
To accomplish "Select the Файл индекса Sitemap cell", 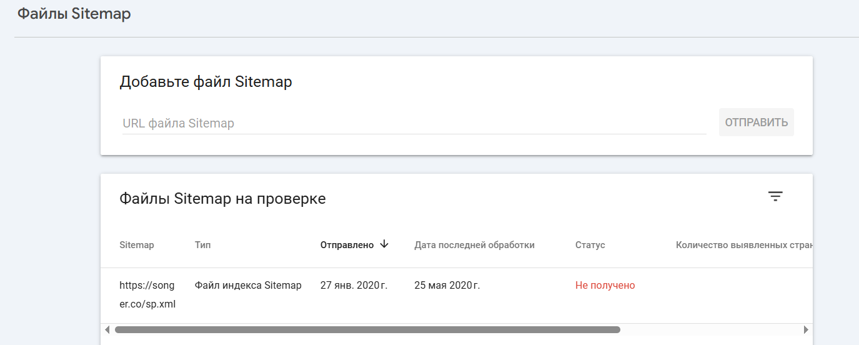I will 248,286.
